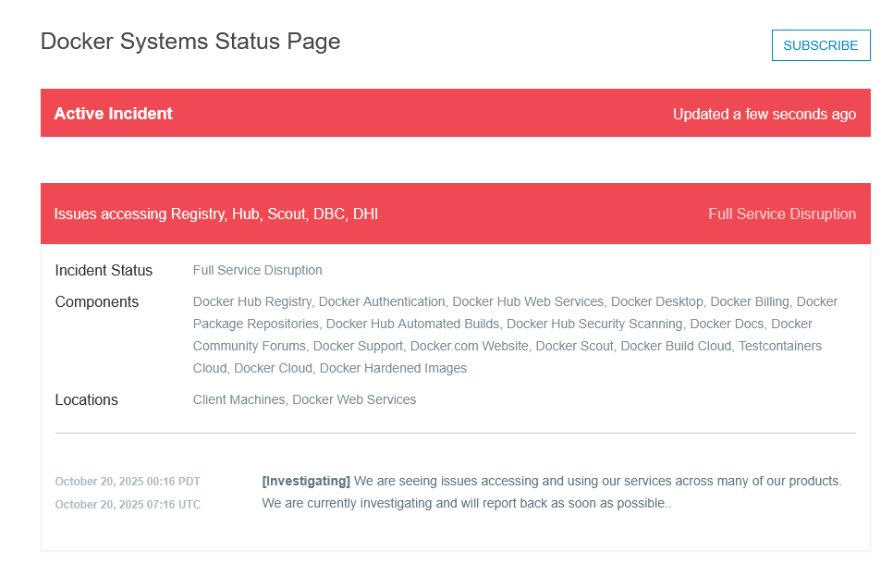Open the Testcontainers Cloud component link
The image size is (893, 588).
click(x=779, y=346)
